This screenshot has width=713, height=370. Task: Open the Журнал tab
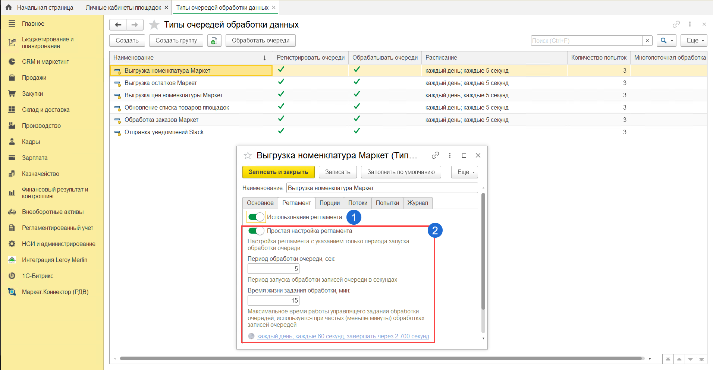coord(418,203)
